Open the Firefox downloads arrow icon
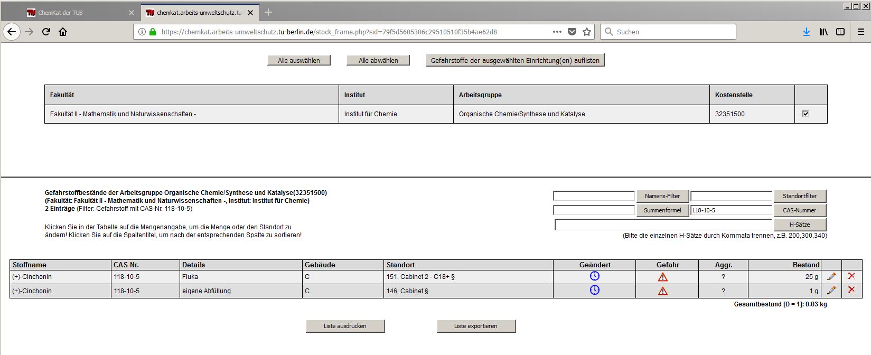871x355 pixels. tap(806, 32)
